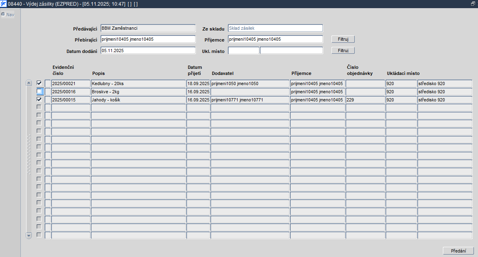This screenshot has width=478, height=257.
Task: Check the checkbox for record 2025/00016
Action: (39, 91)
